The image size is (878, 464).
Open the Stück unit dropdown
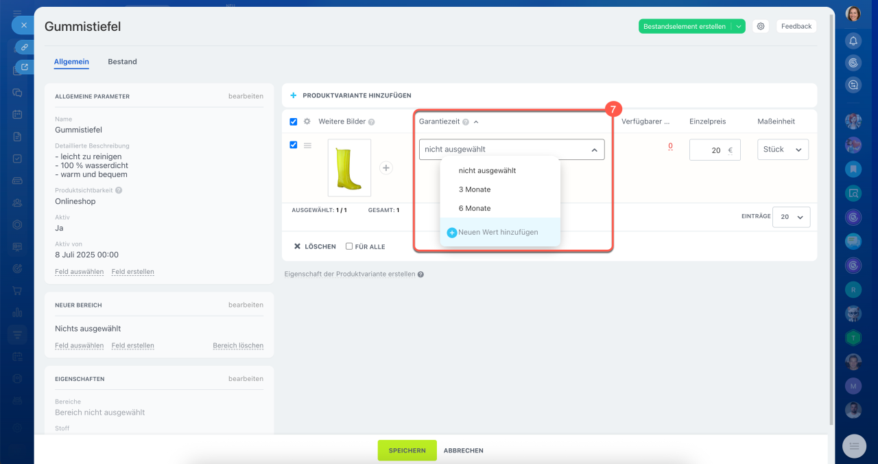(x=783, y=150)
